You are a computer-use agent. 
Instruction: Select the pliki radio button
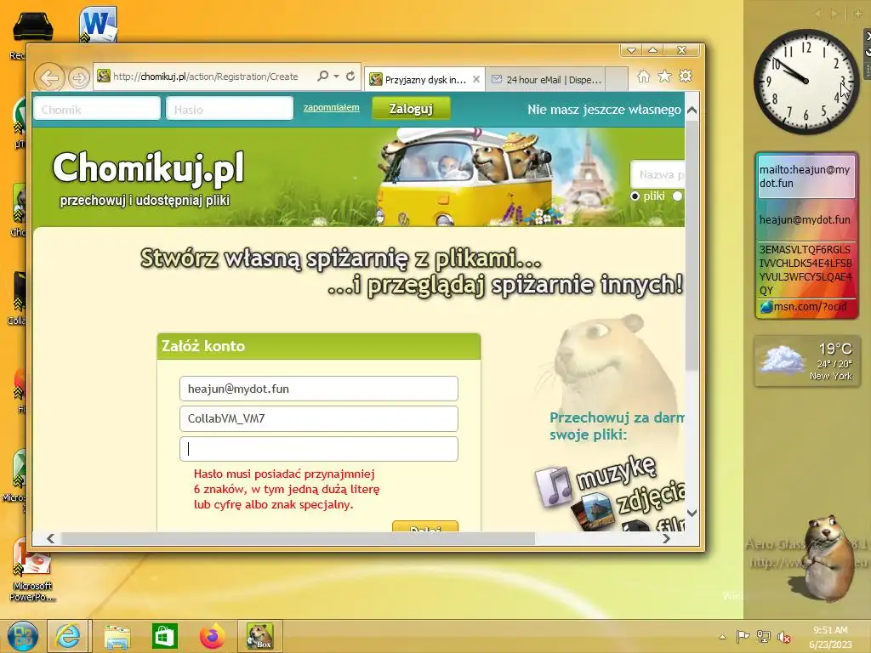pyautogui.click(x=635, y=196)
